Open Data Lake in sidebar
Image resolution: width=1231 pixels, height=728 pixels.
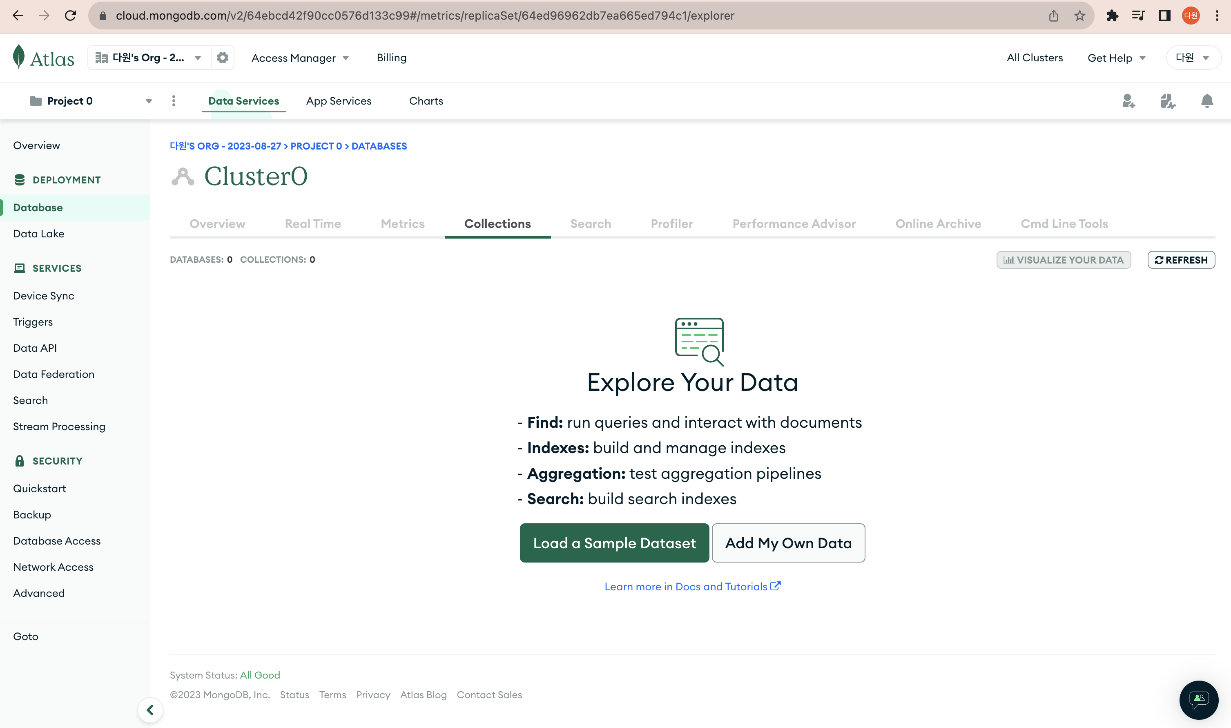pyautogui.click(x=39, y=234)
